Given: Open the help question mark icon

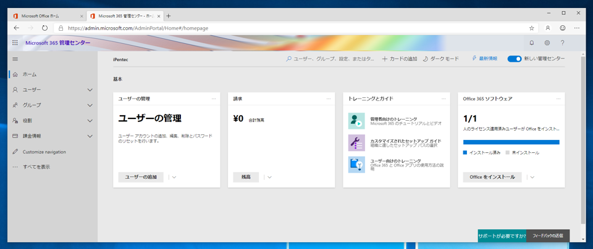Looking at the screenshot, I should click(562, 43).
